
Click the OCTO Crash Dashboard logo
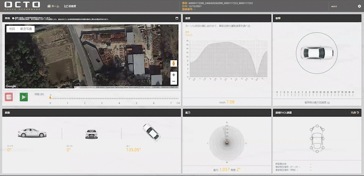pyautogui.click(x=22, y=6)
